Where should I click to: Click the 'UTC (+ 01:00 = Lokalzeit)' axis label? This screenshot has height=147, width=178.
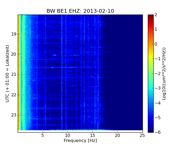(x=7, y=73)
